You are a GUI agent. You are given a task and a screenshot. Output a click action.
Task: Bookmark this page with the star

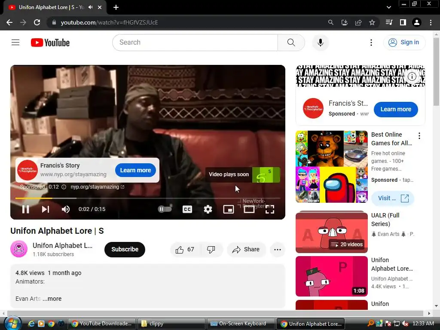(x=372, y=22)
